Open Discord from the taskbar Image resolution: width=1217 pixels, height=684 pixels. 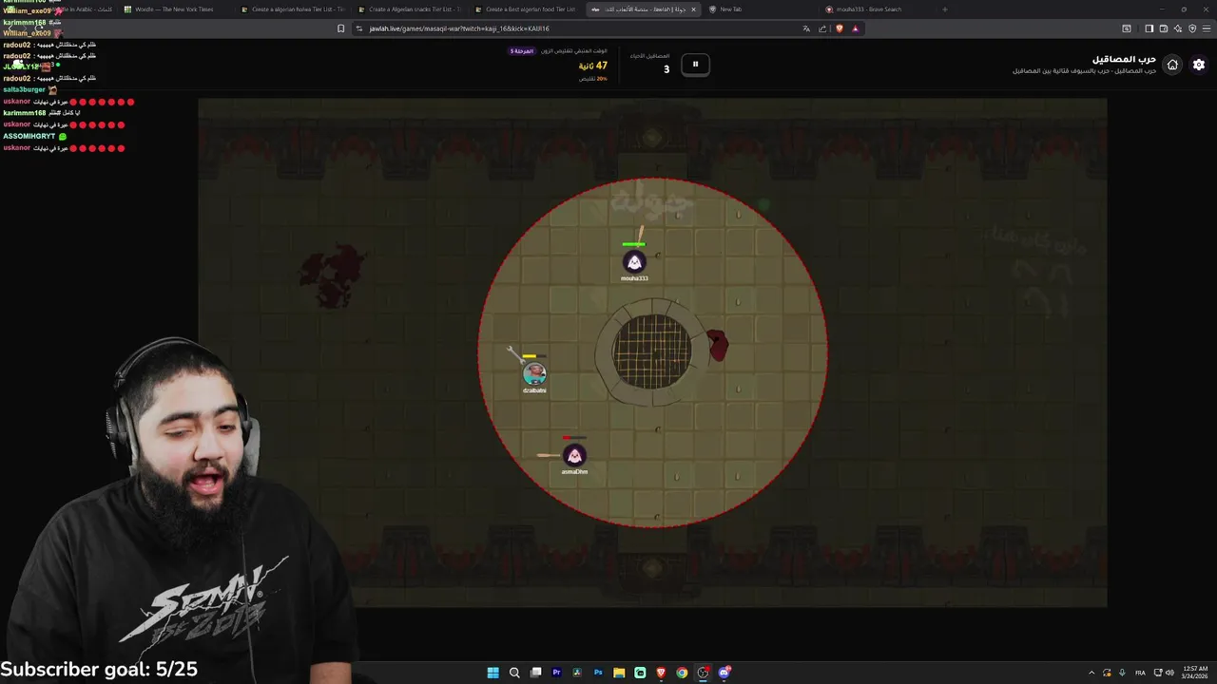724,673
